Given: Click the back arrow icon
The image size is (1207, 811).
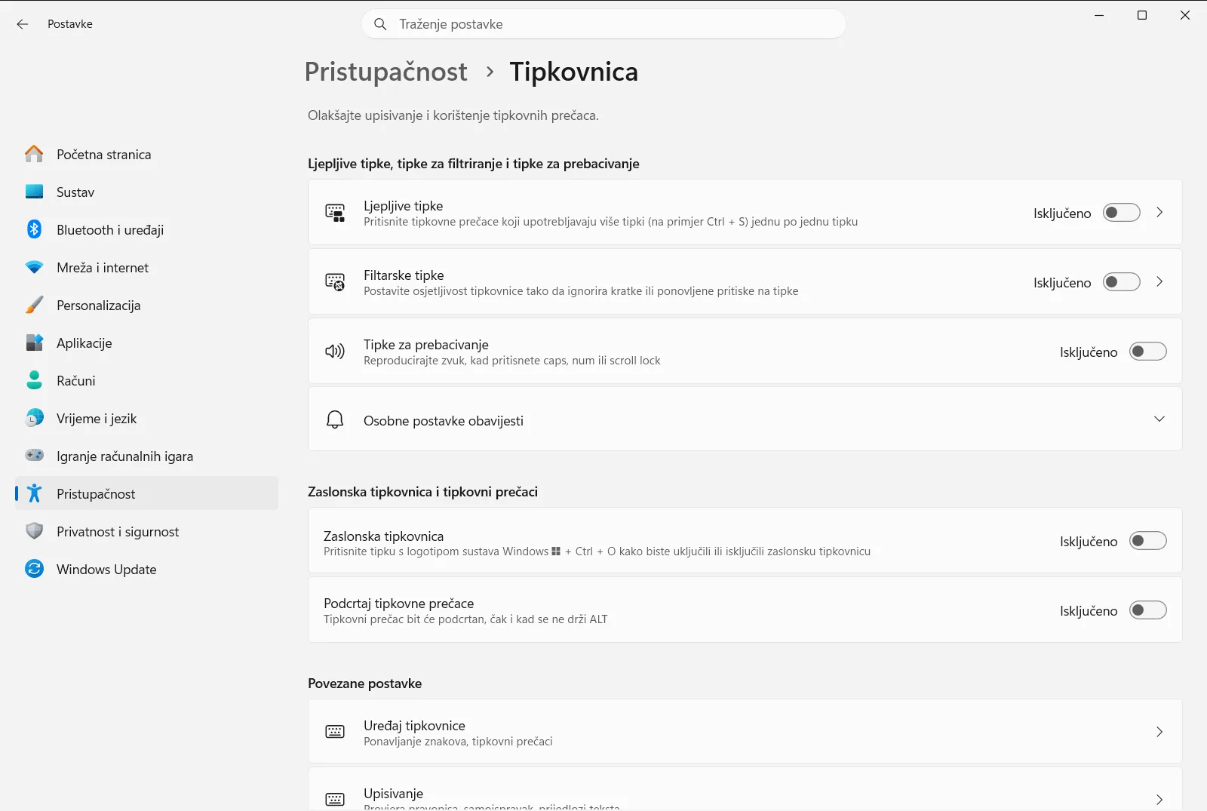Looking at the screenshot, I should click(23, 24).
